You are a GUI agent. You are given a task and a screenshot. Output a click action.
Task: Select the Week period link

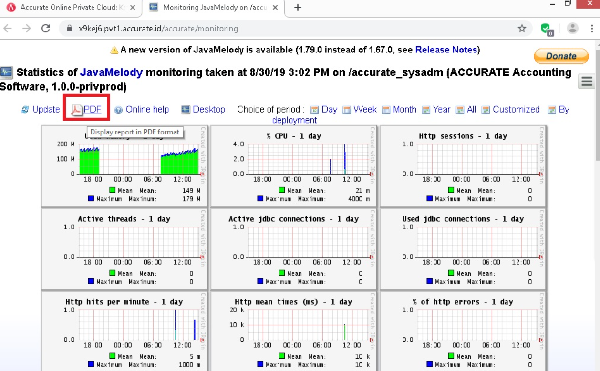pos(365,110)
